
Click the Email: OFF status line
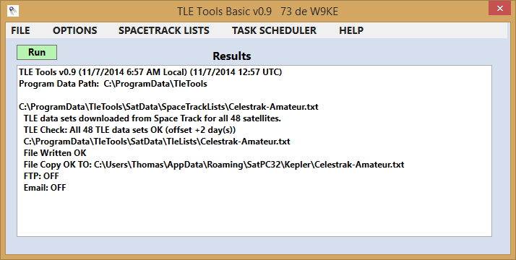(x=45, y=187)
